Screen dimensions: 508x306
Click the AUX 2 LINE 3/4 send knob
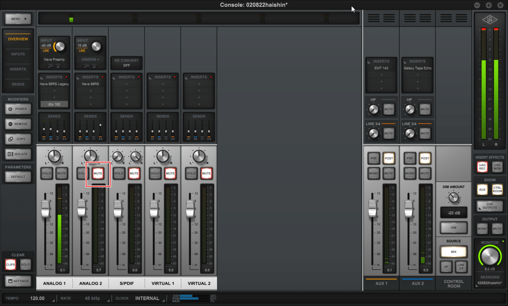pyautogui.click(x=410, y=133)
